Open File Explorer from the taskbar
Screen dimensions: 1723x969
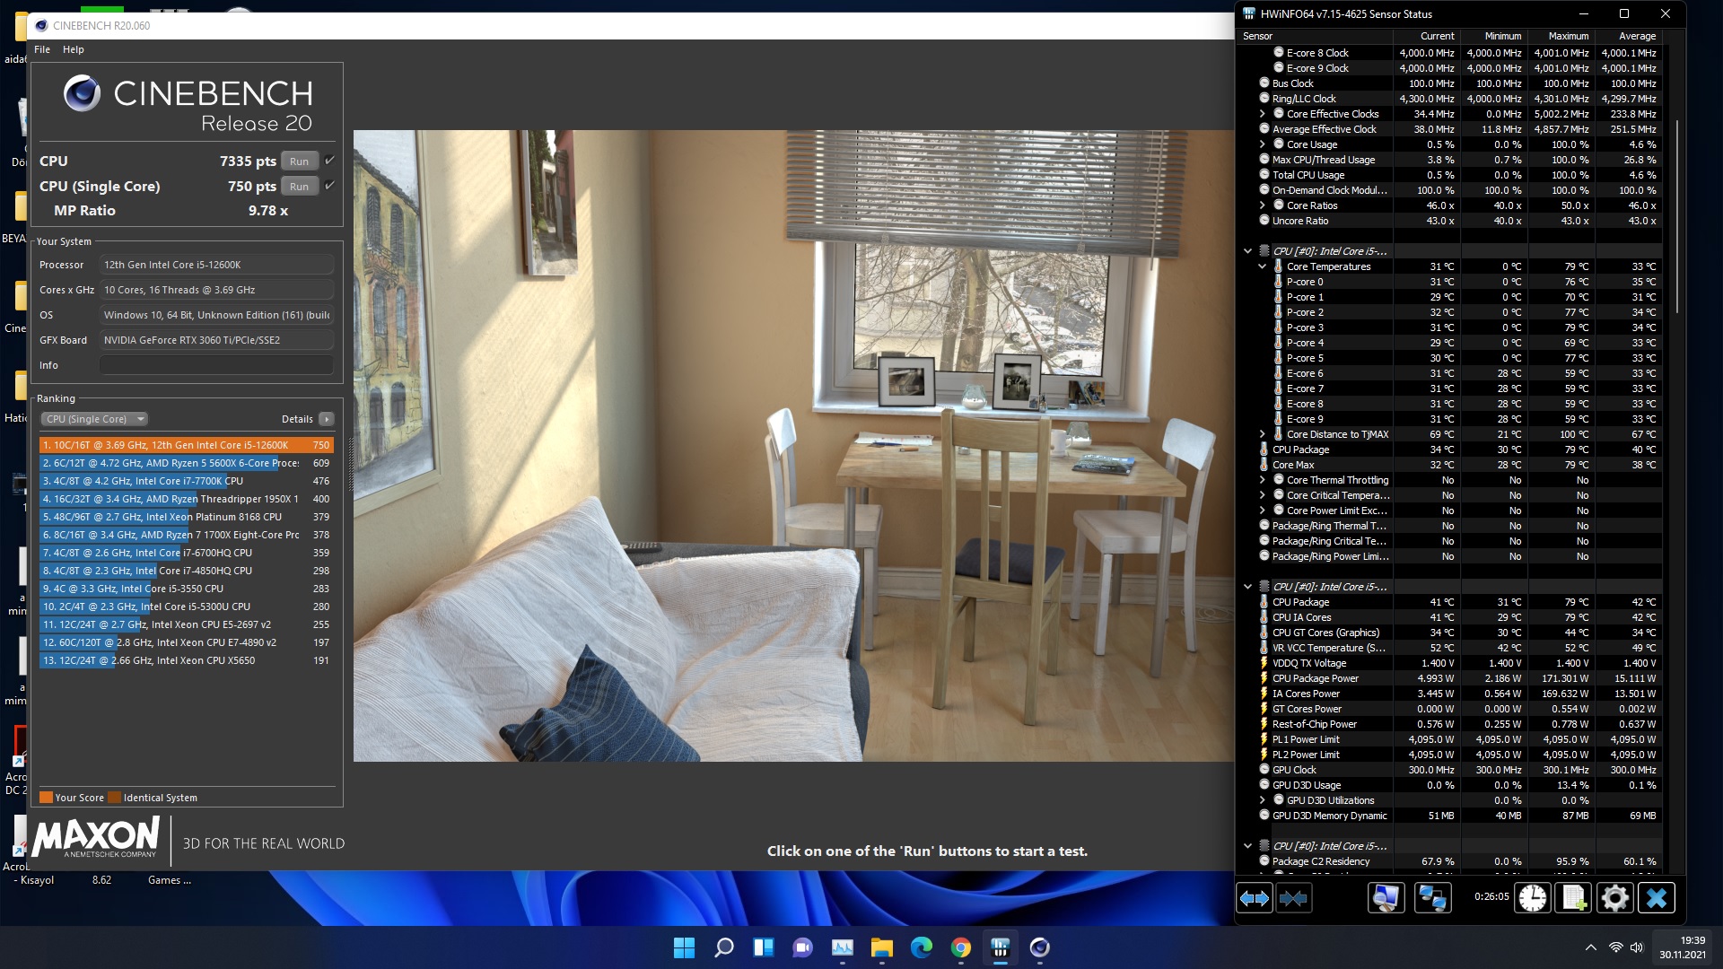point(882,947)
